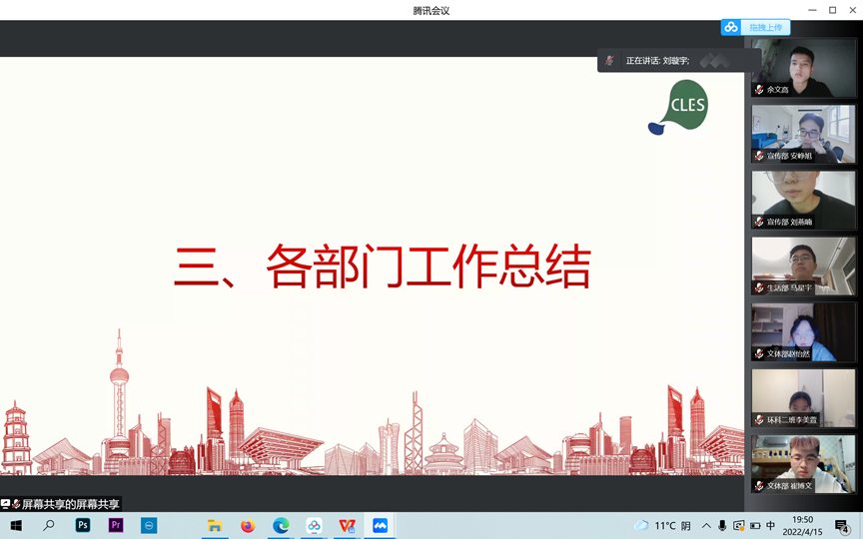Select 文体部 崔博文's video thumbnail

[x=803, y=463]
